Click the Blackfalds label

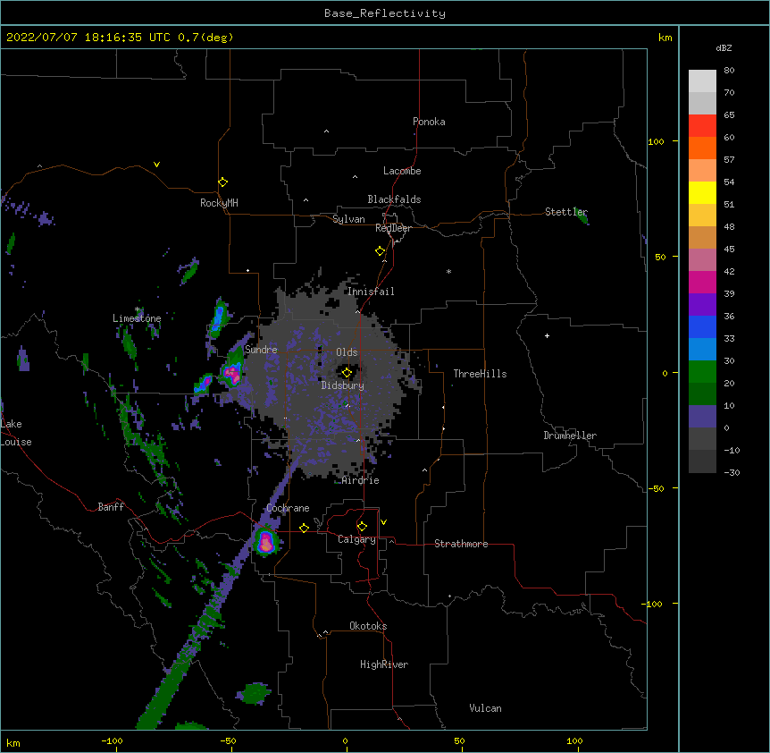(x=394, y=199)
